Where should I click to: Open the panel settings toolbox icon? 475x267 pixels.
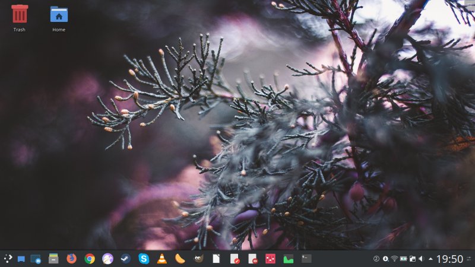coord(469,259)
